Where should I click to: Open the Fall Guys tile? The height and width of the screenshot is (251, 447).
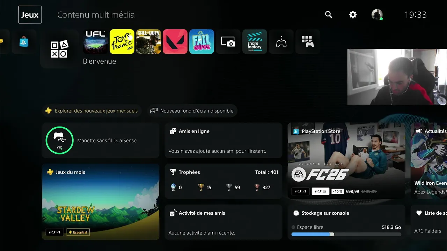[201, 41]
